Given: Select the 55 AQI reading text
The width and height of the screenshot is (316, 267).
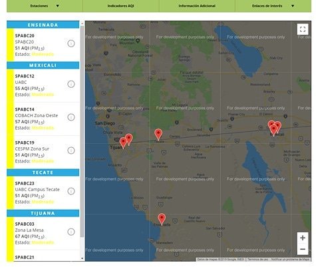Looking at the screenshot, I should pos(30,89).
